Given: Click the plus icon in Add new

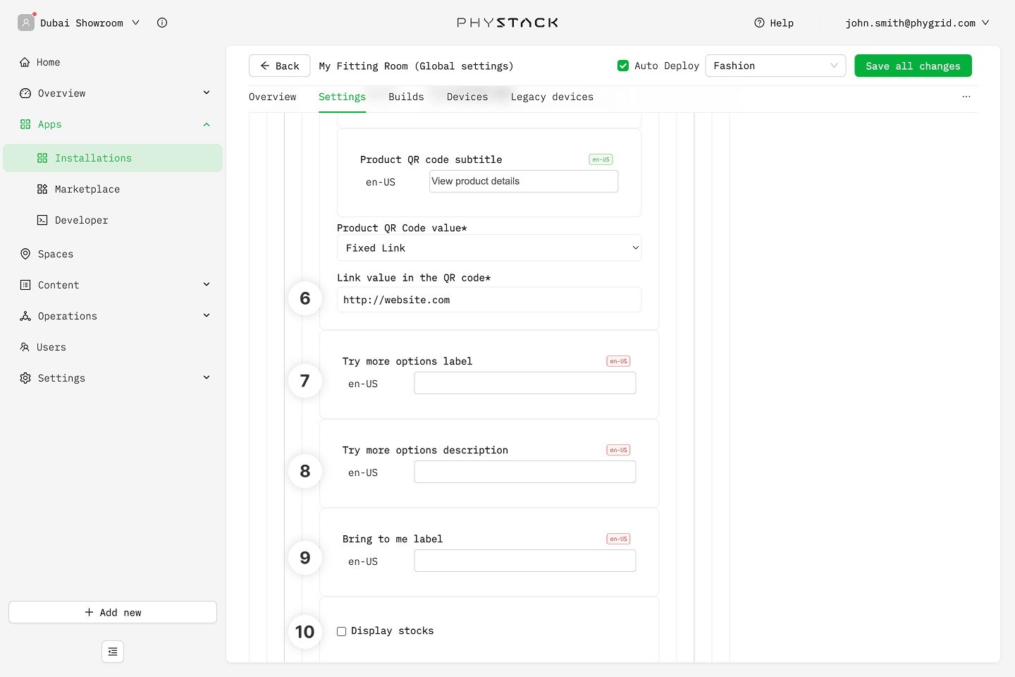Looking at the screenshot, I should point(89,612).
